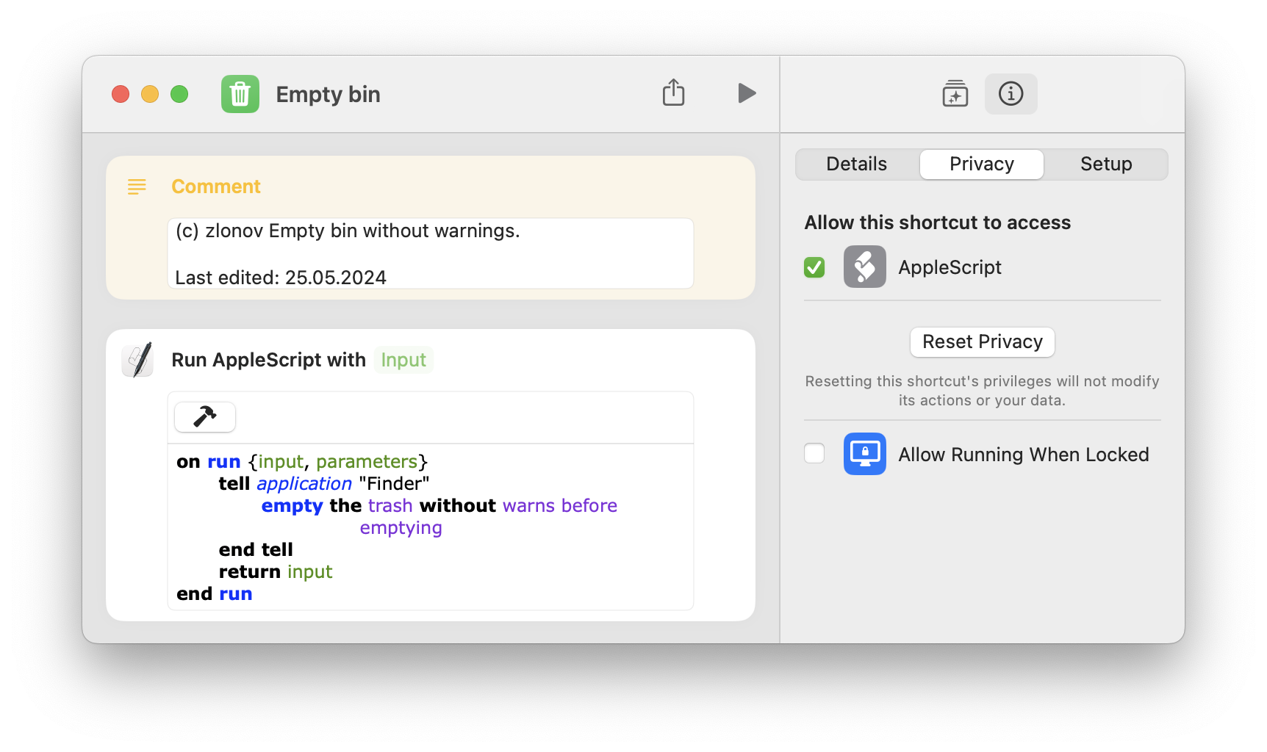The height and width of the screenshot is (752, 1267).
Task: Switch to the Details tab
Action: 856,164
